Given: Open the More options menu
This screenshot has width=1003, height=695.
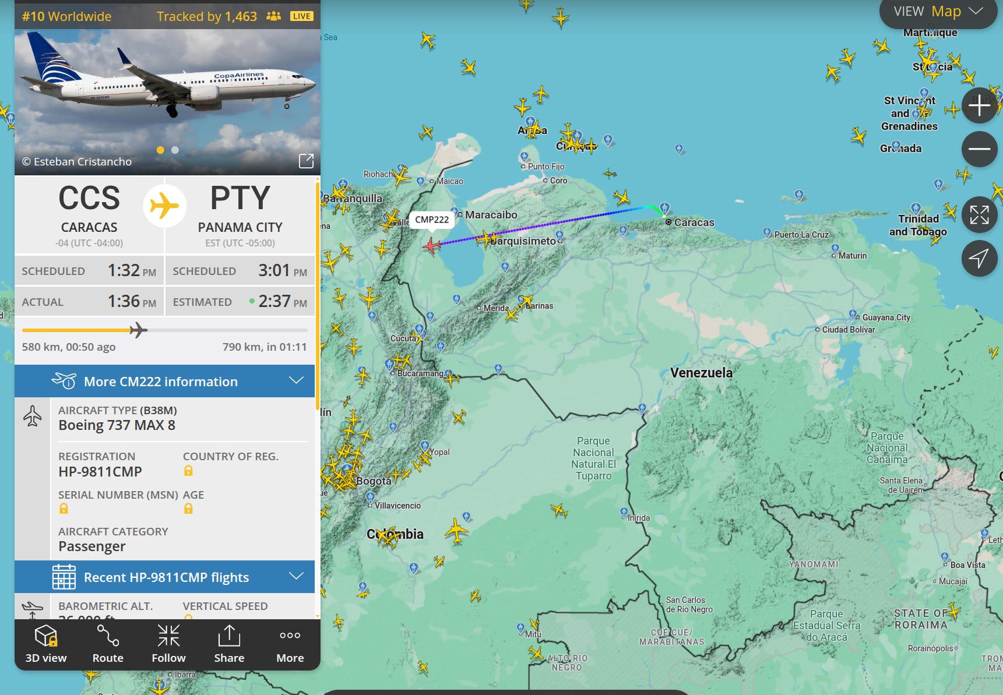Looking at the screenshot, I should 290,644.
